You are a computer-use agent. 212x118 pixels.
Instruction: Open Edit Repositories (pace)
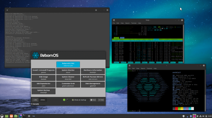[43, 84]
